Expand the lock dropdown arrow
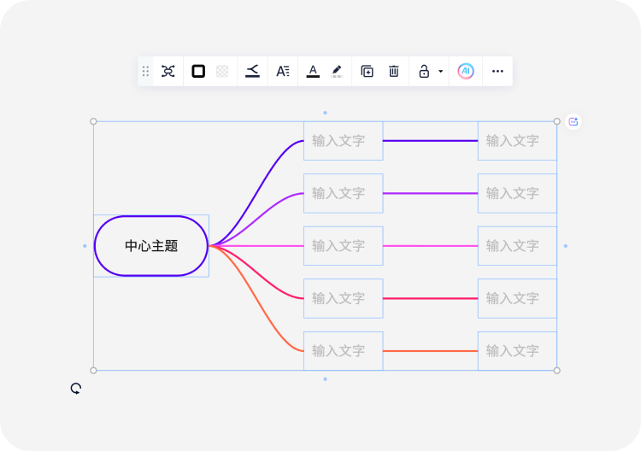Viewport: 641px width, 451px height. [x=441, y=71]
